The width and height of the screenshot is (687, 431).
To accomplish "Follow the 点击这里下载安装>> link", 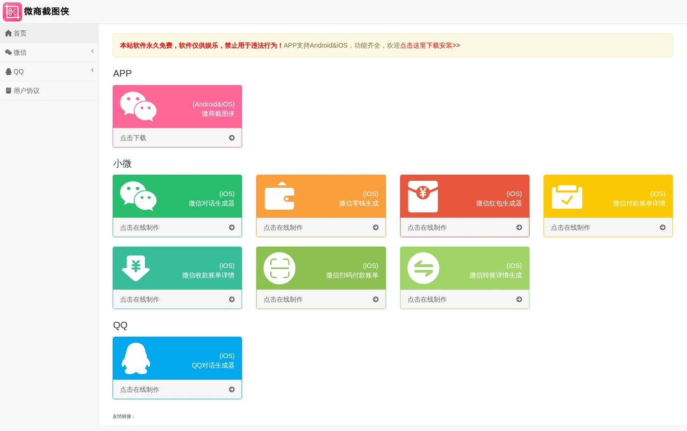I will [430, 45].
